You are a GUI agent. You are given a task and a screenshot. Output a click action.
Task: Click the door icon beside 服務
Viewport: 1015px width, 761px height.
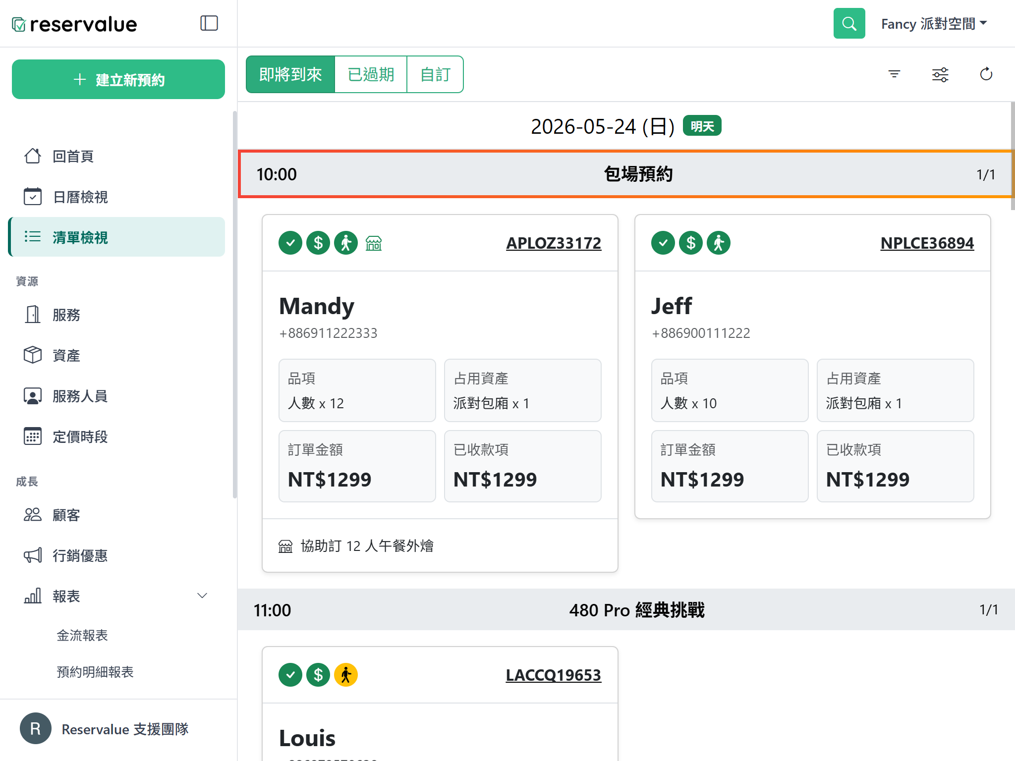pyautogui.click(x=33, y=315)
